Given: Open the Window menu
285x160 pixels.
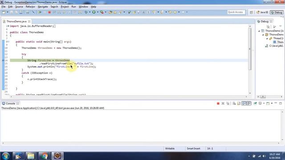Looking at the screenshot, I should (x=83, y=7).
